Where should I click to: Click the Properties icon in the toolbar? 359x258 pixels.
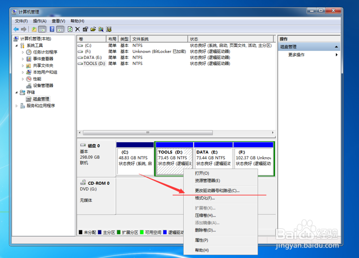pyautogui.click(x=85, y=29)
